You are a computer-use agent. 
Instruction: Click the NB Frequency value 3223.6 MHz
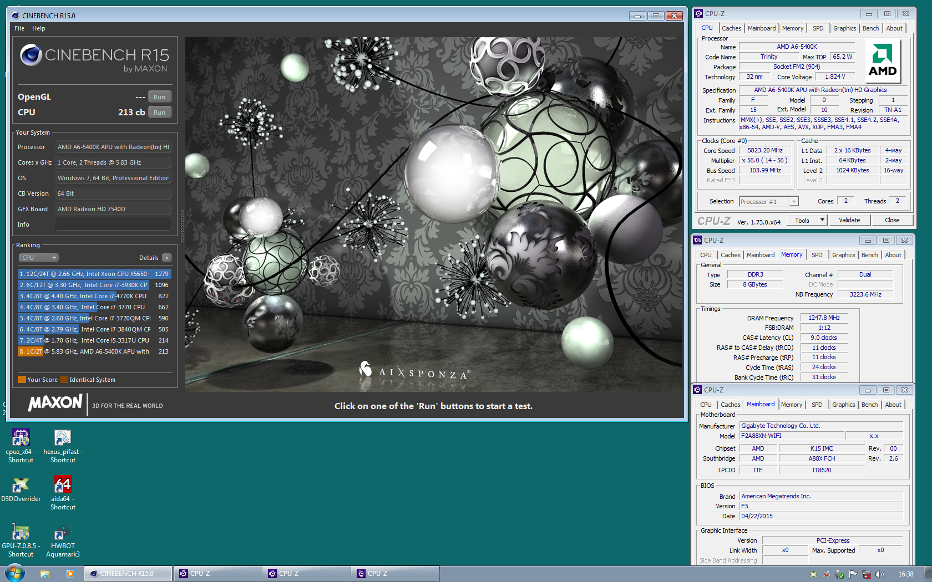coord(865,294)
